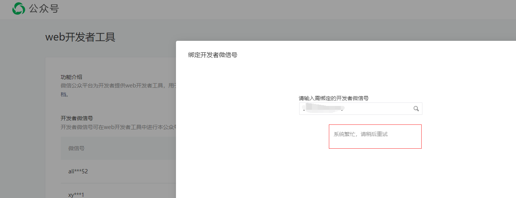Viewport: 516px width, 198px height.
Task: Click the 绑定开发者微信号 dialog title
Action: click(213, 55)
